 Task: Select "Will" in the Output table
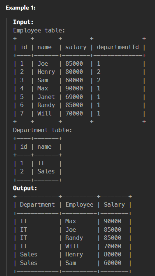click(72, 246)
